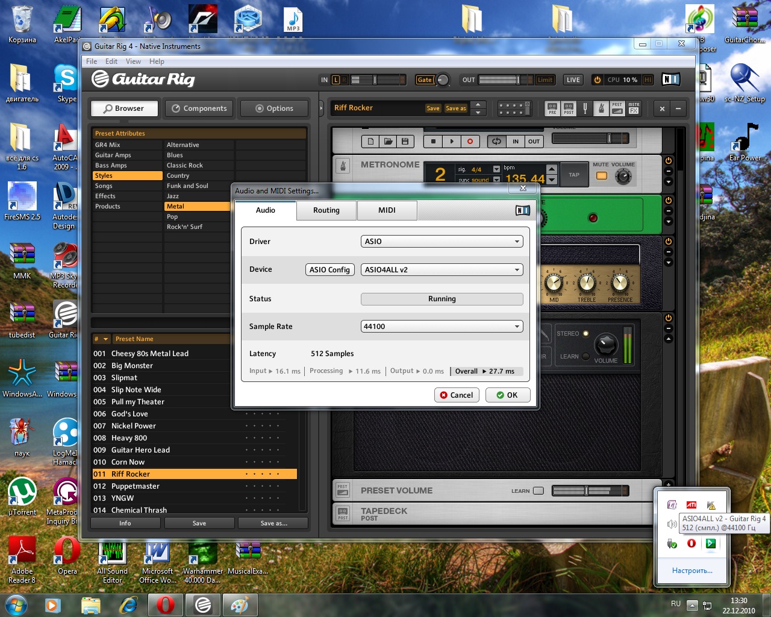Open file in tapedeck
Image resolution: width=771 pixels, height=617 pixels.
pyautogui.click(x=388, y=141)
